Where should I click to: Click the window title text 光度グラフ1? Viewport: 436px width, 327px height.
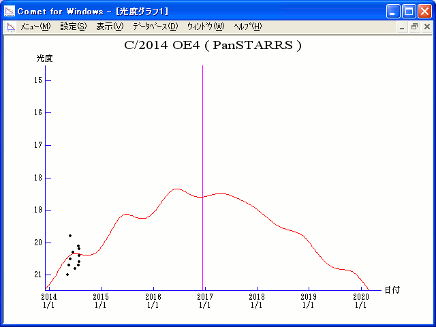142,12
